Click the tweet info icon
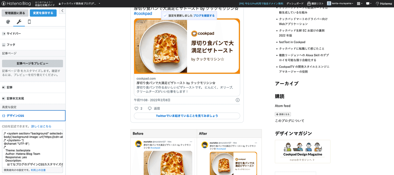The width and height of the screenshot is (394, 175). click(238, 100)
